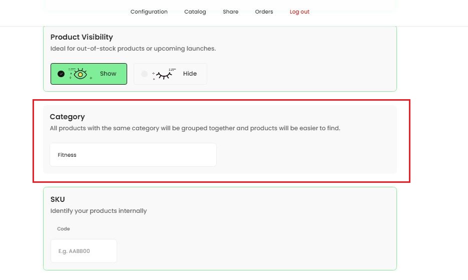Click the category grouping description text

(x=195, y=128)
